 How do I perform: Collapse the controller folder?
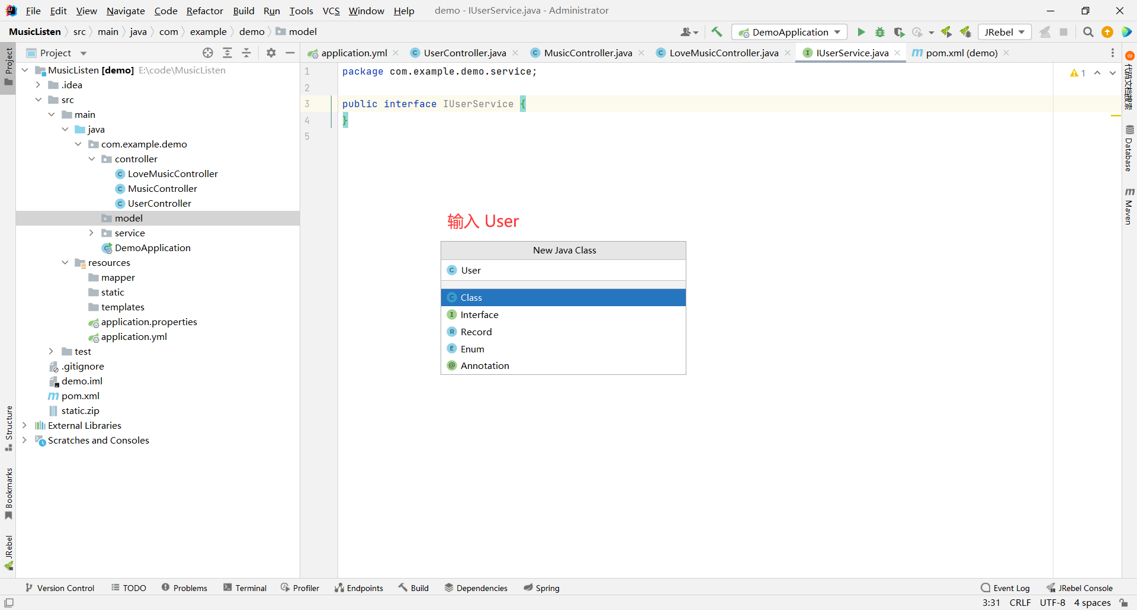[91, 159]
